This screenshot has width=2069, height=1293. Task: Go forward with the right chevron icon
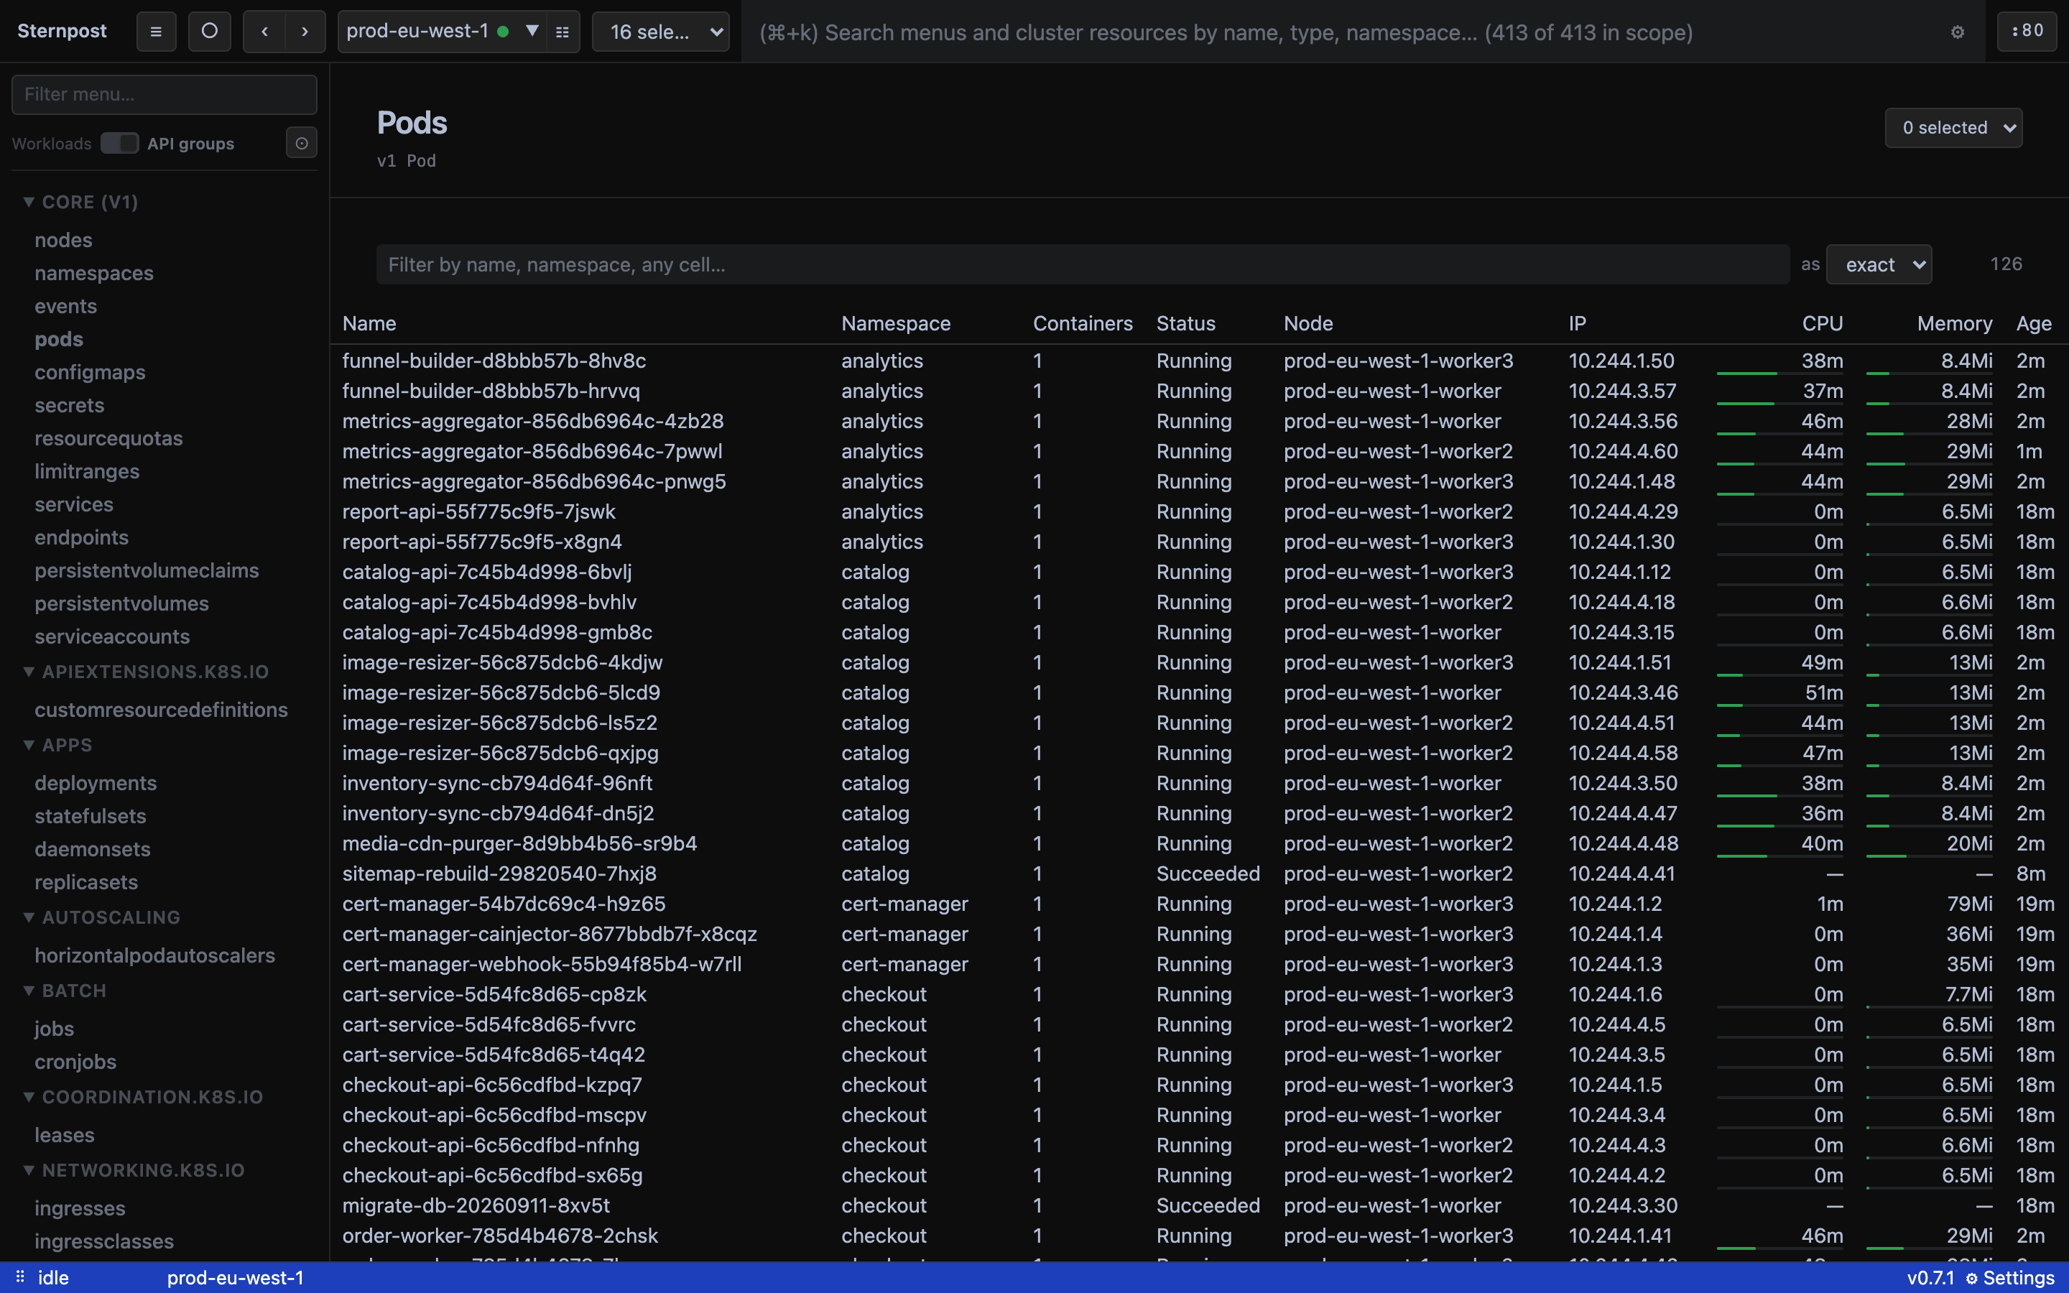(305, 32)
